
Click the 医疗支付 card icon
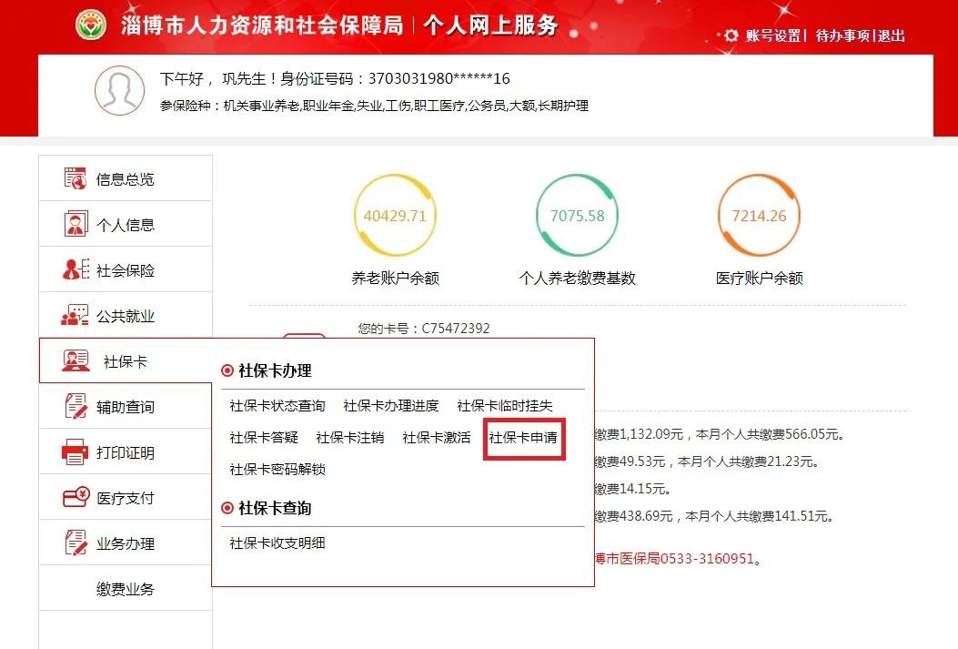(x=76, y=497)
